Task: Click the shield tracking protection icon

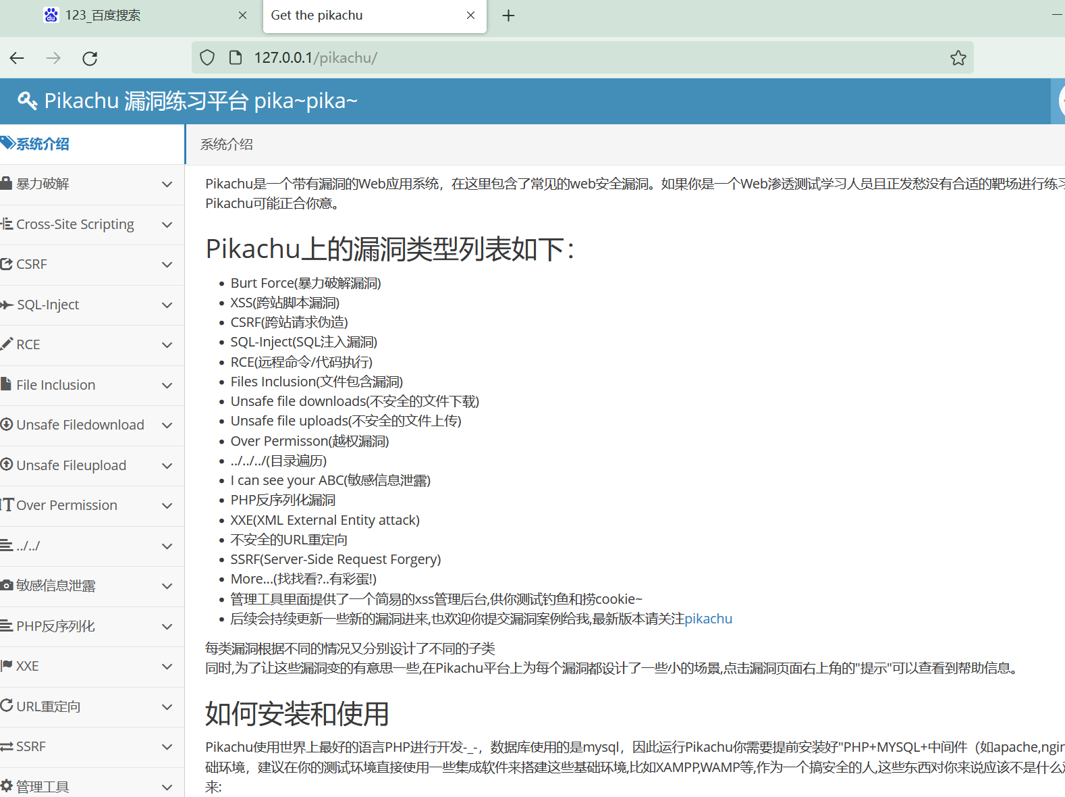Action: point(207,58)
